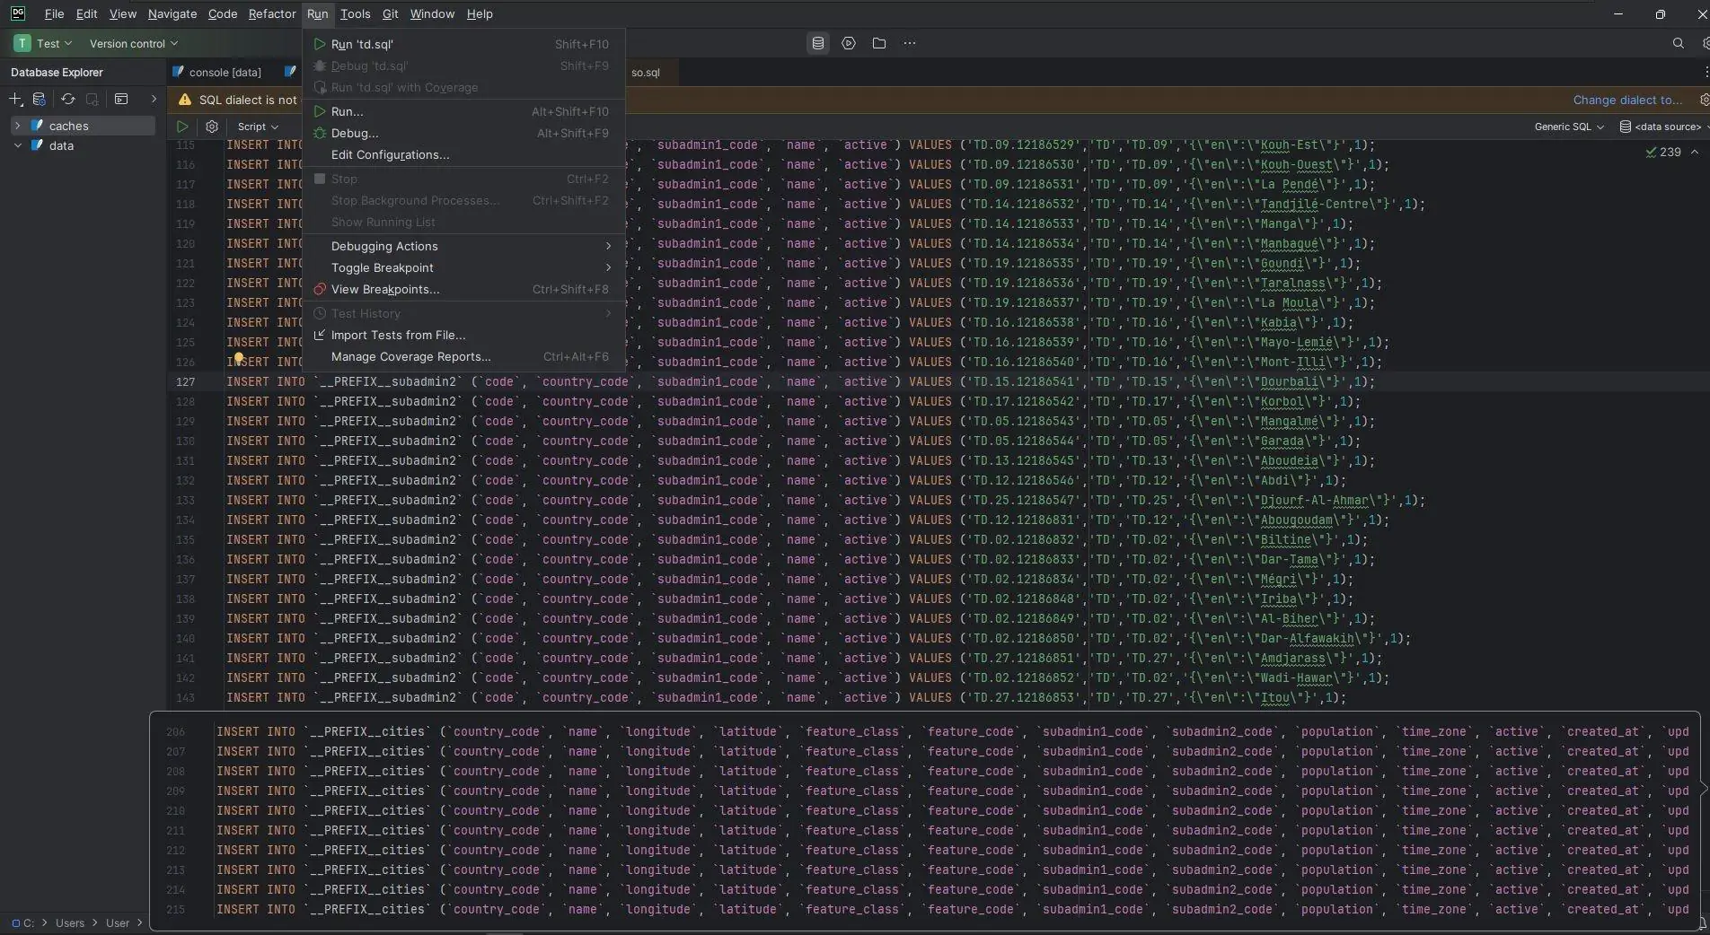Refresh the Database Explorer data sources
1710x935 pixels.
(x=67, y=100)
